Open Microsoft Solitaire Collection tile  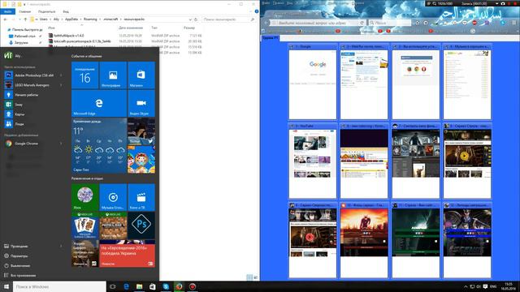pyautogui.click(x=84, y=225)
